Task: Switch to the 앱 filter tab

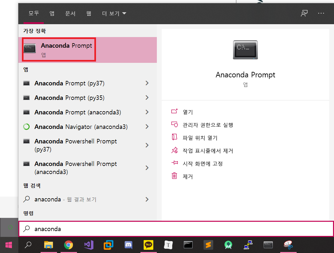Action: (52, 14)
